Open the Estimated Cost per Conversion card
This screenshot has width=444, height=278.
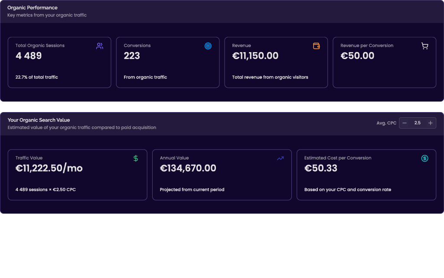pos(366,175)
